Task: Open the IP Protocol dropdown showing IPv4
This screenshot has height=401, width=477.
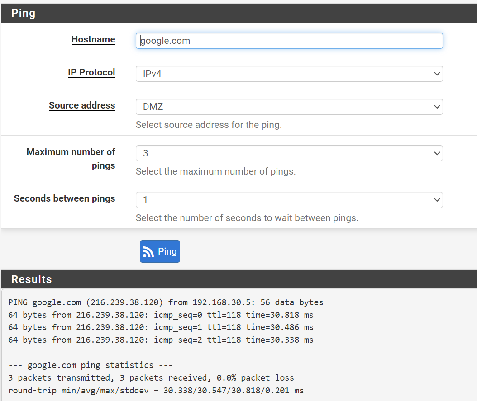Action: [x=289, y=74]
